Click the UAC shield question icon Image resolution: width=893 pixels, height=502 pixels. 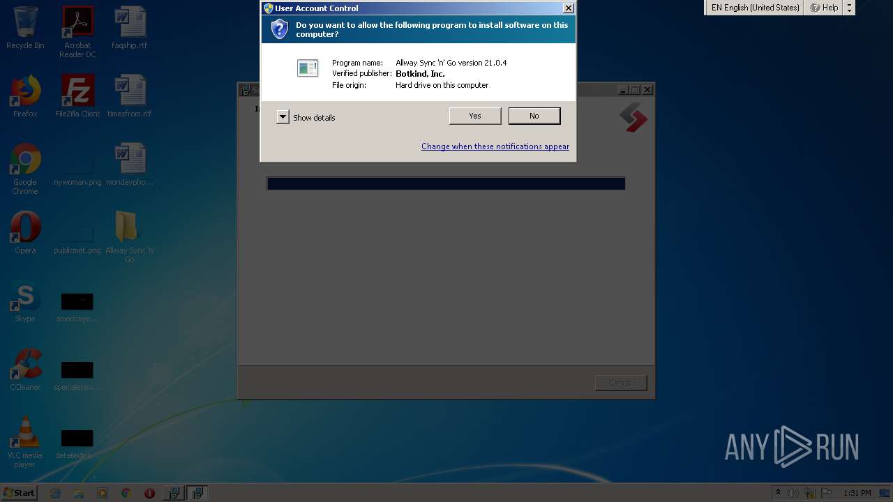280,29
